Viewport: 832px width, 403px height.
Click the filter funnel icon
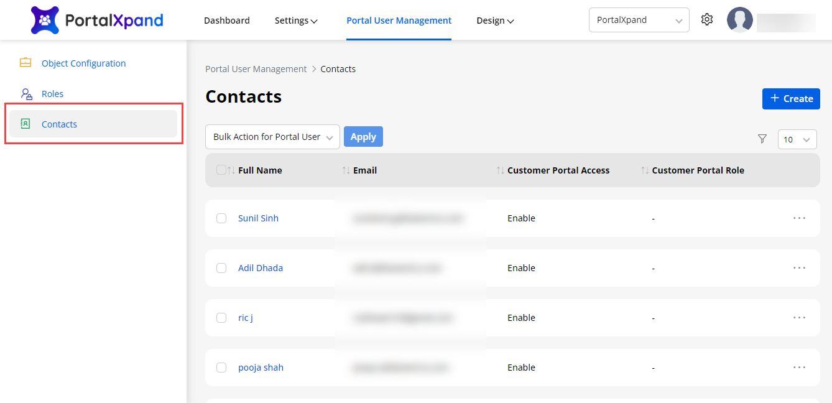(762, 139)
